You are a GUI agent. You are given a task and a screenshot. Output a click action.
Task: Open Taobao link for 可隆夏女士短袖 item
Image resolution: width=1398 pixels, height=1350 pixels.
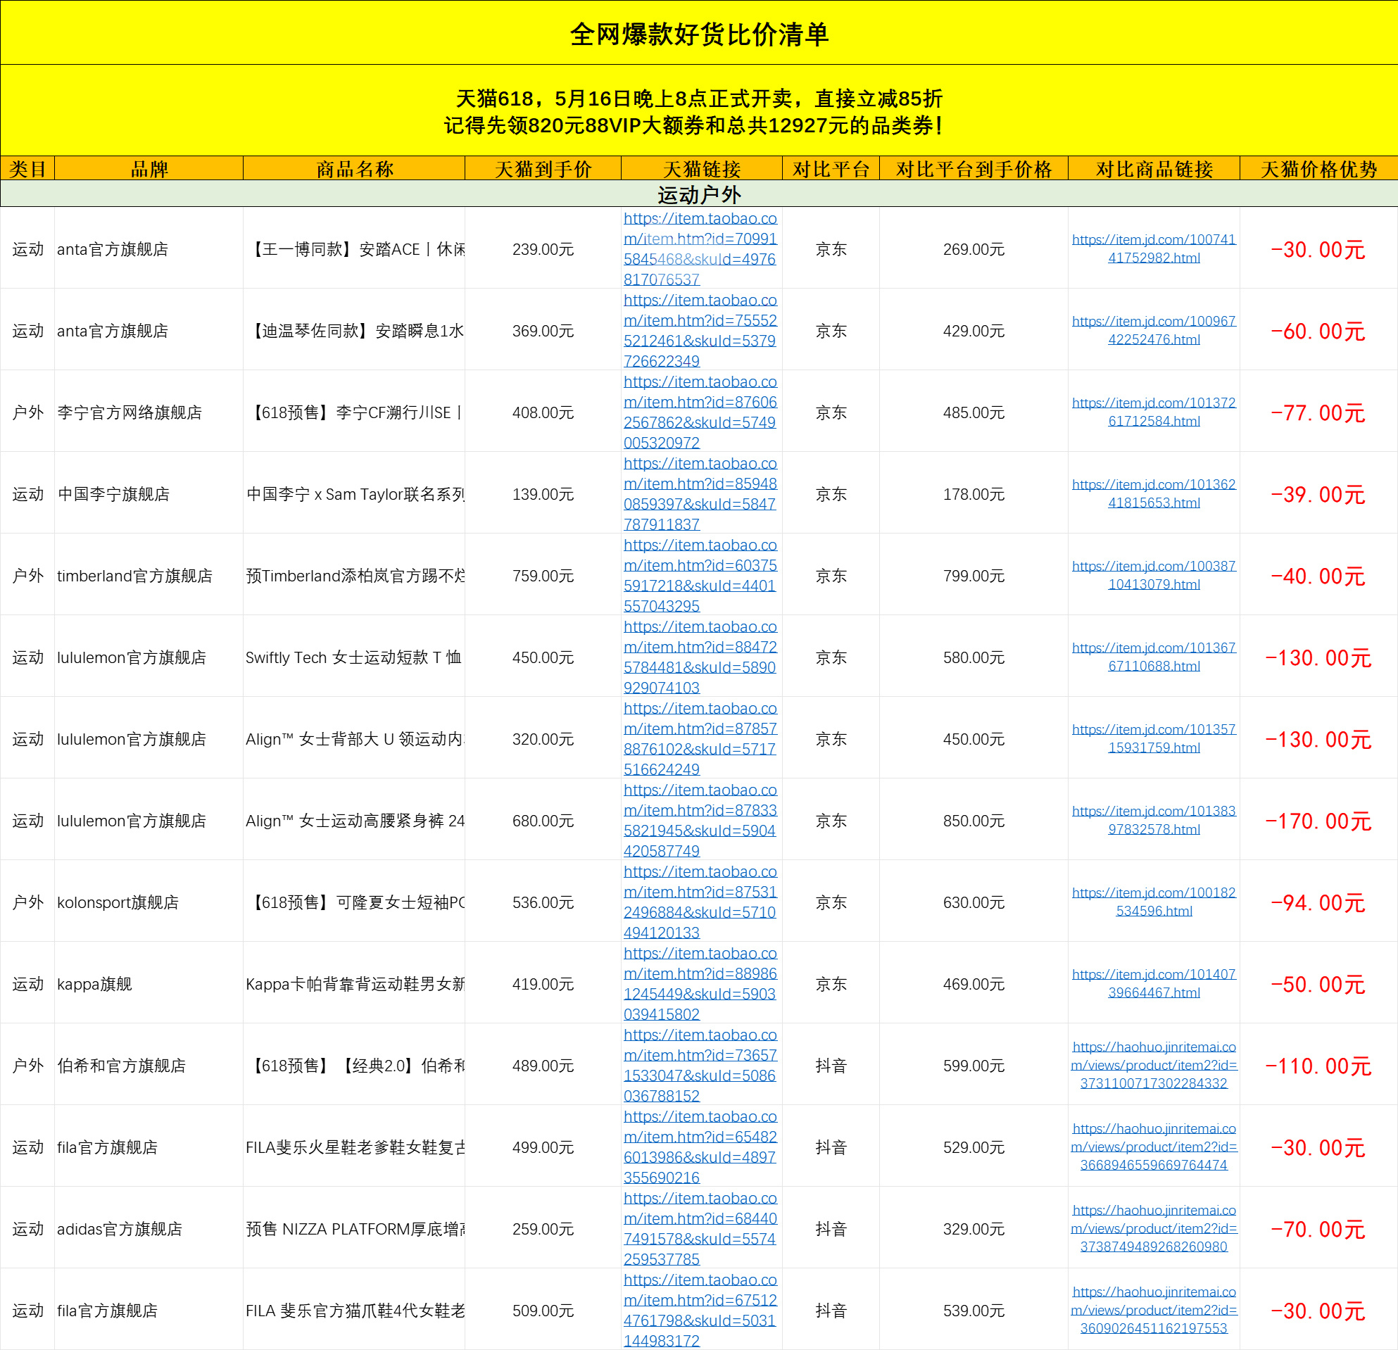[700, 902]
